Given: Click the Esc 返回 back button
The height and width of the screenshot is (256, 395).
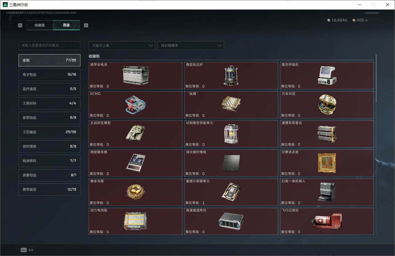Looking at the screenshot, I should (x=27, y=250).
